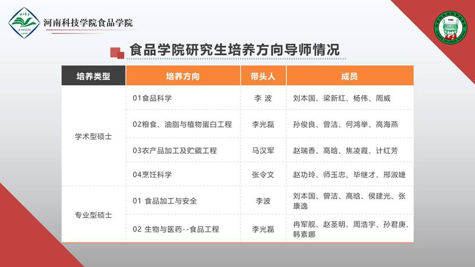Click the orange 培养方向 column header
Viewport: 475px width, 267px height.
183,76
